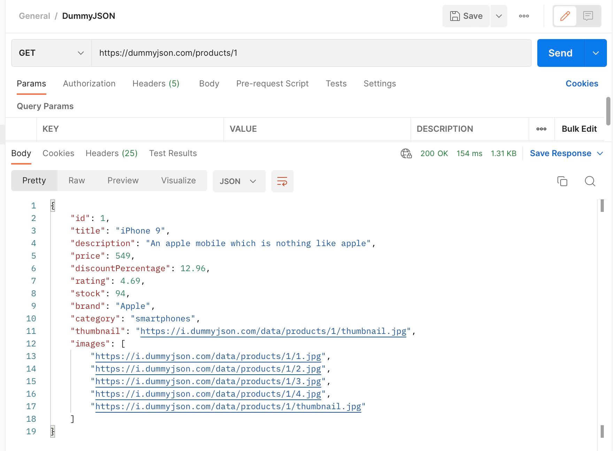Click Bulk Edit

[x=579, y=129]
